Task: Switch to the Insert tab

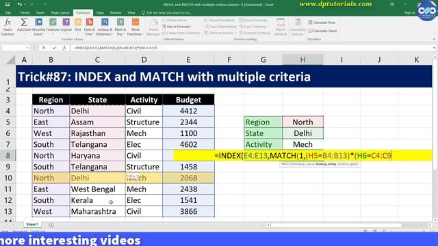Action: [x=40, y=13]
